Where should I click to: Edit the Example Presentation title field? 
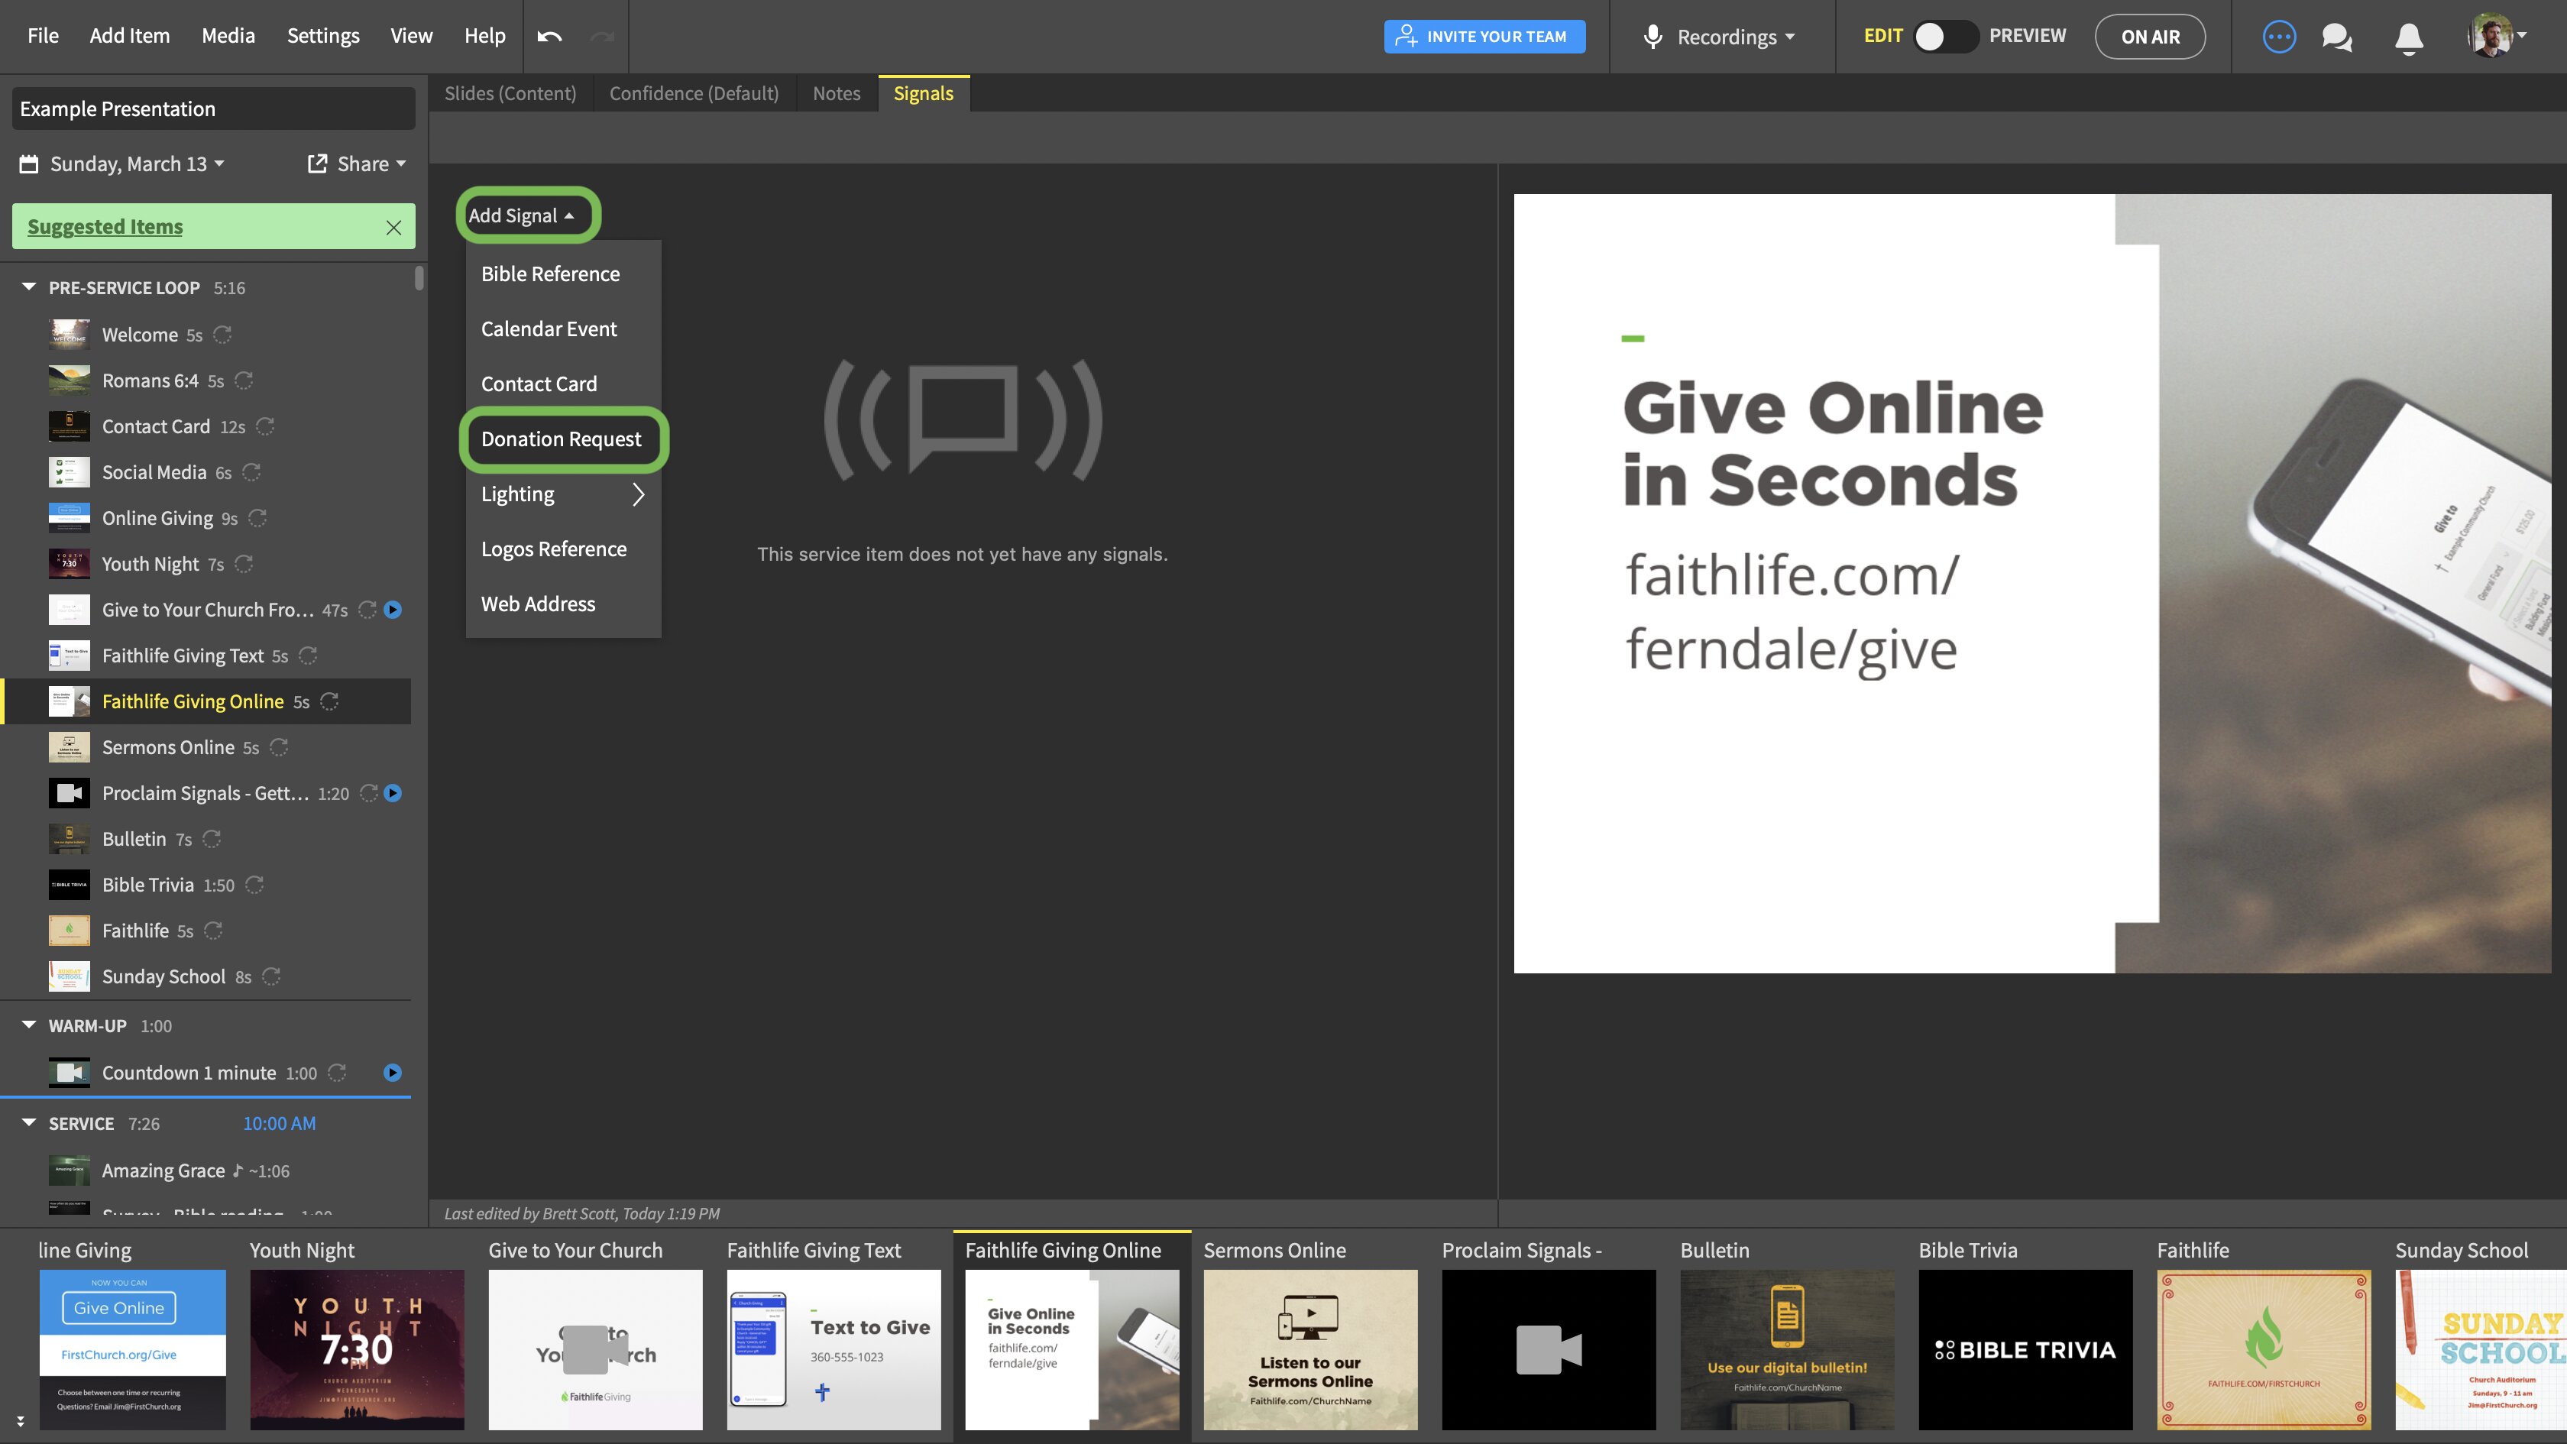click(x=213, y=108)
